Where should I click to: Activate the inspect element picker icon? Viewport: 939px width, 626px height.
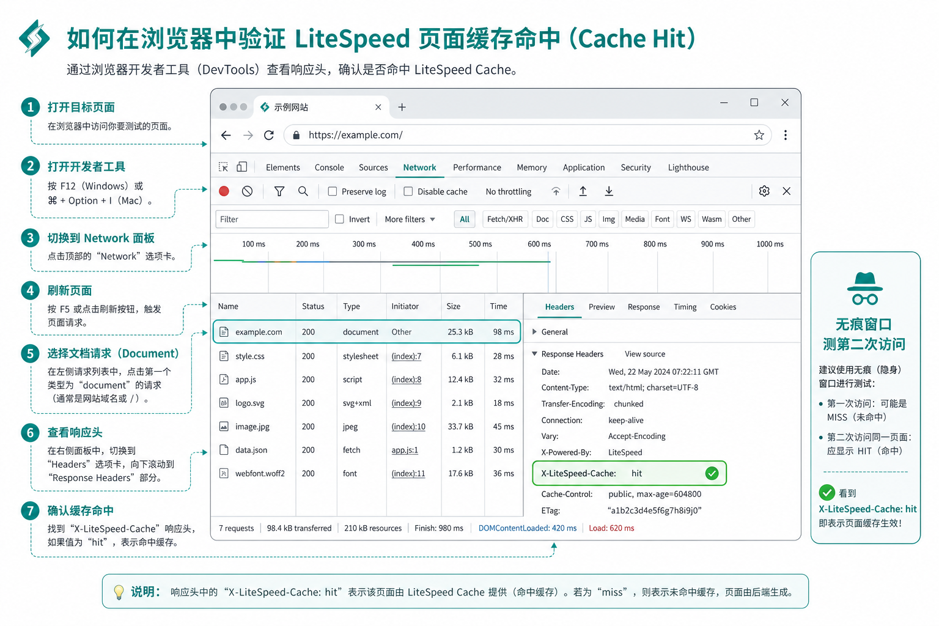tap(223, 167)
